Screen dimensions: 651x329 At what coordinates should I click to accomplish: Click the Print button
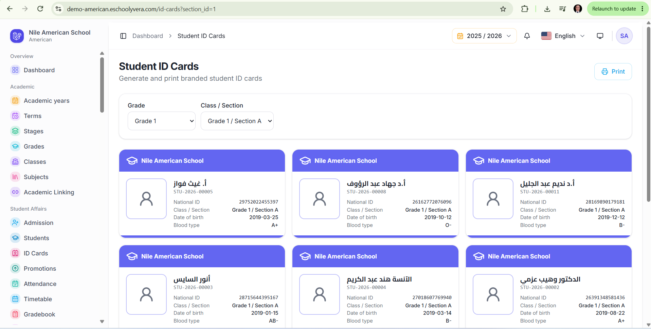pos(613,72)
